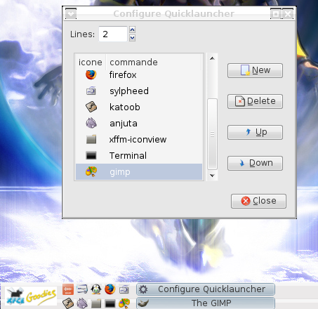Screen dimensions: 318x309
Task: Click inside the Lines number field
Action: pyautogui.click(x=113, y=34)
